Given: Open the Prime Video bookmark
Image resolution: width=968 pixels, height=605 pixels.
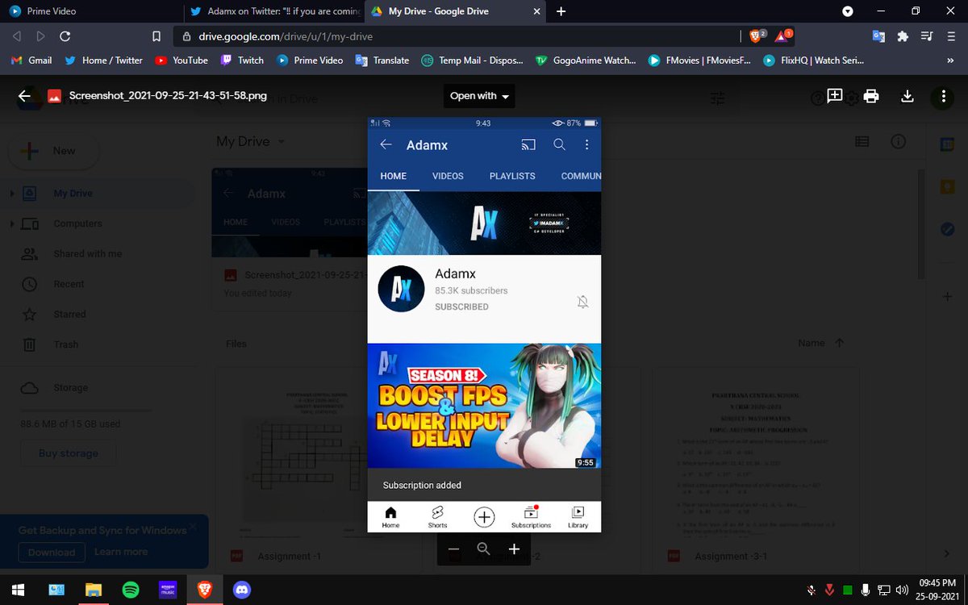Looking at the screenshot, I should pyautogui.click(x=310, y=60).
